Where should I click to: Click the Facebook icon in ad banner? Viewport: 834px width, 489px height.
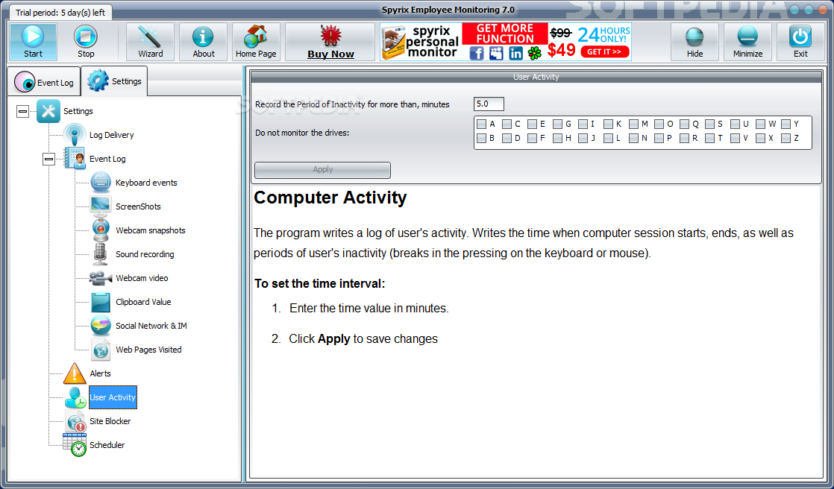tap(477, 53)
